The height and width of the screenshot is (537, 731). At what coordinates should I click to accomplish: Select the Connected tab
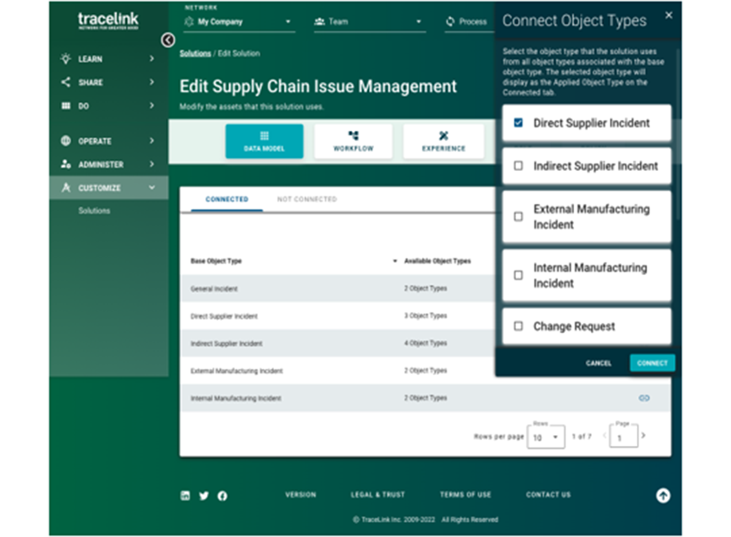pyautogui.click(x=227, y=199)
